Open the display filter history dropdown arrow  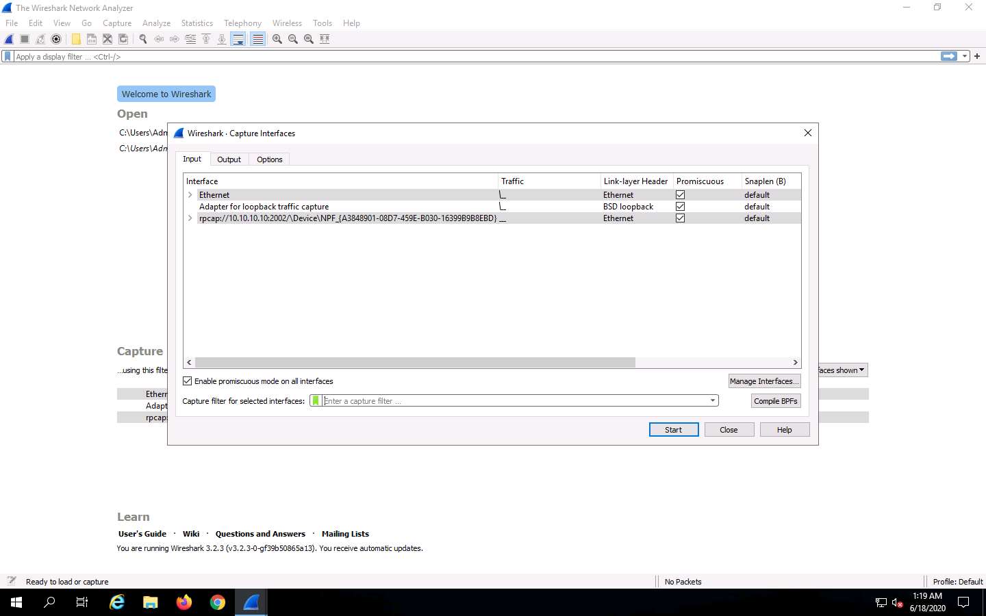click(965, 56)
